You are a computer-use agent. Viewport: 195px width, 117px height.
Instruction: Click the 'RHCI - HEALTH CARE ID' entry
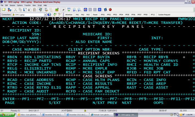pyautogui.click(x=152, y=65)
